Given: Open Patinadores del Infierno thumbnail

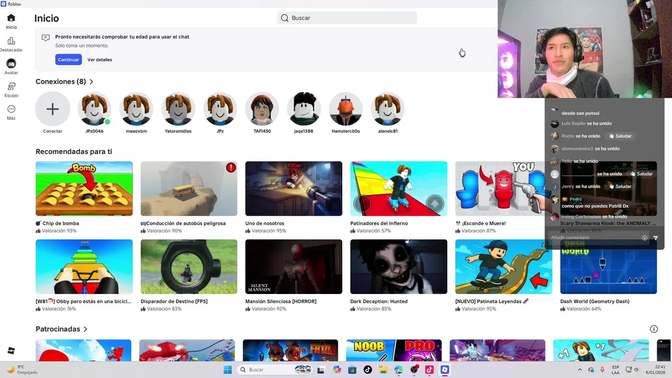Looking at the screenshot, I should (398, 188).
